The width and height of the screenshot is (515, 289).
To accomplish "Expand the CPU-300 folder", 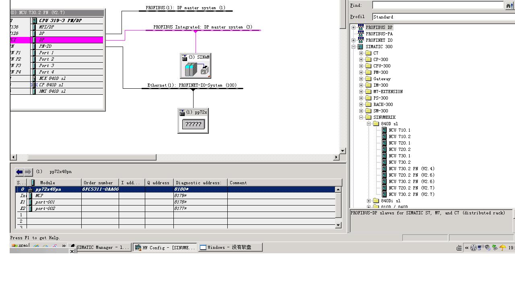I will coord(361,66).
